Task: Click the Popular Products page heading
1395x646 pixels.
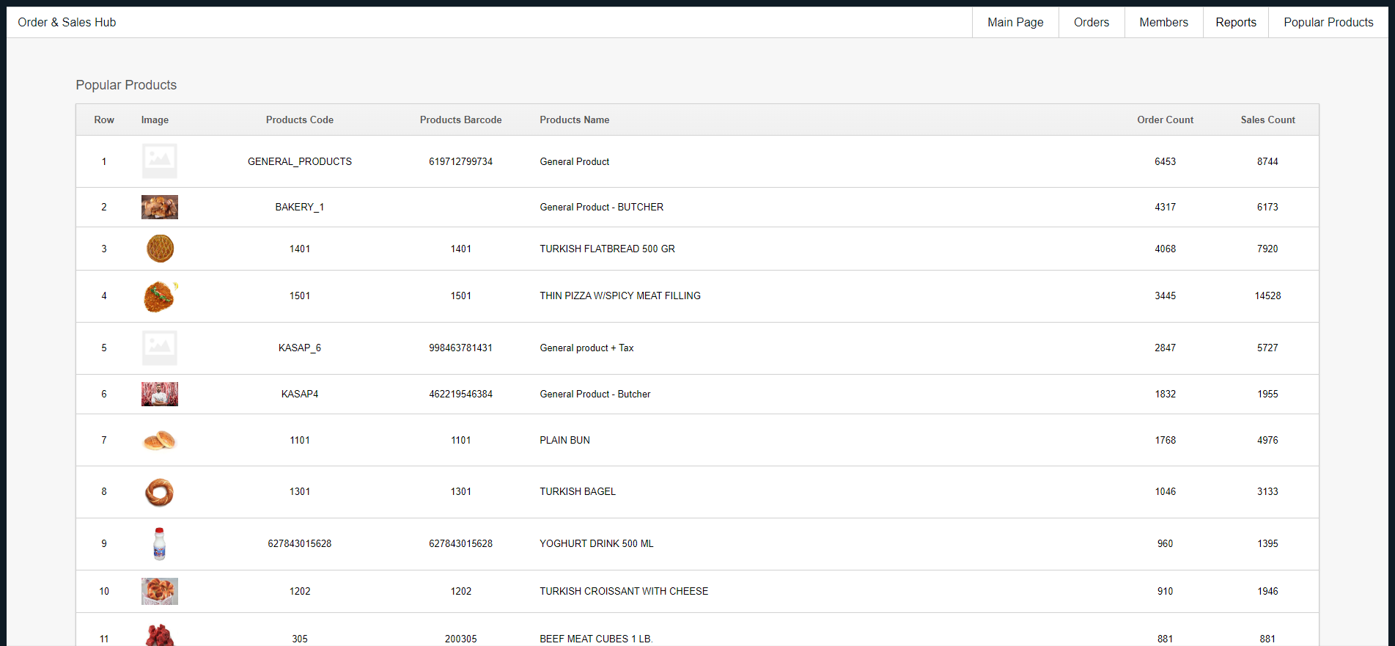Action: 126,85
